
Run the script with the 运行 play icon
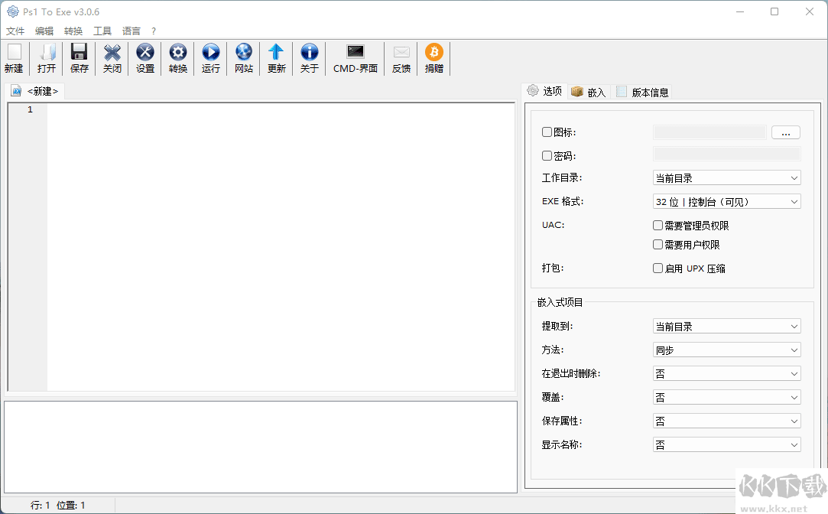pos(210,58)
